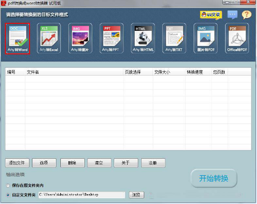
Task: Start conversion with 开始转换 button
Action: point(214,179)
